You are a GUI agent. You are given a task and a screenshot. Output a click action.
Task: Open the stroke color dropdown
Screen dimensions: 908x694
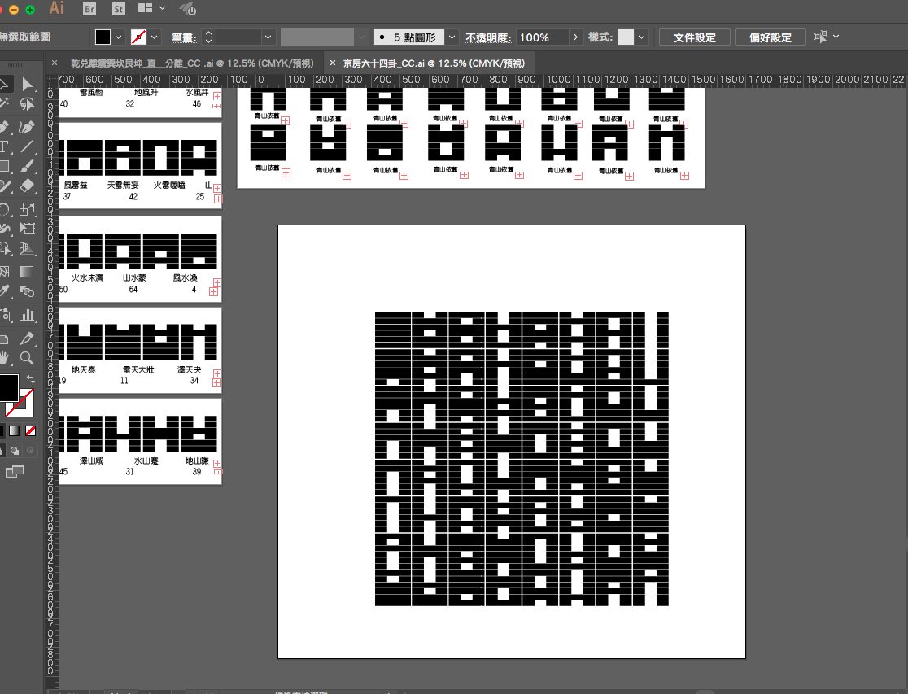point(154,37)
